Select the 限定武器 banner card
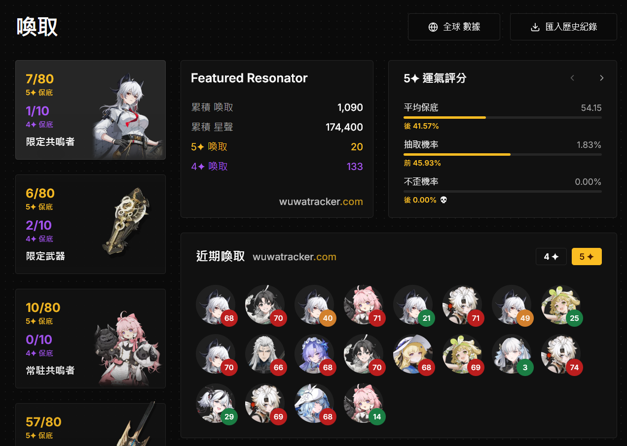 [x=90, y=224]
